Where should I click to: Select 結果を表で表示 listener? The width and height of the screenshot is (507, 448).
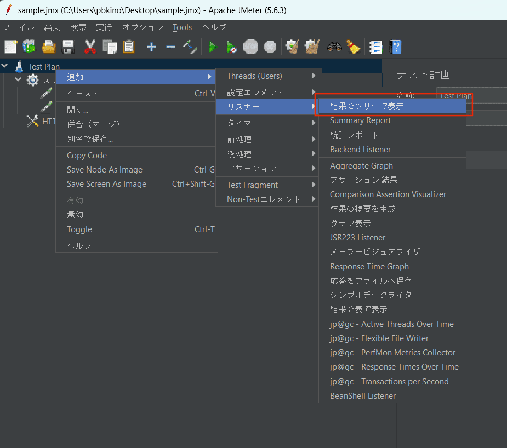tap(392, 309)
